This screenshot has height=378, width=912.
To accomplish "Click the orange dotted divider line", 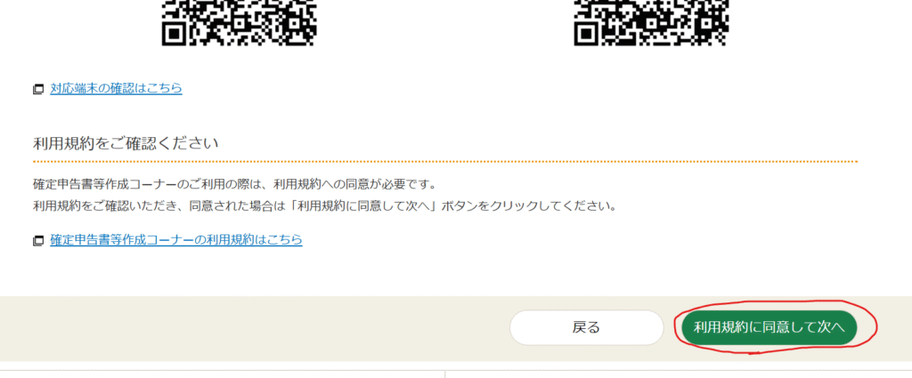I will coord(445,161).
